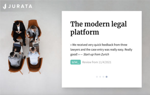
Task: Click the opening « quotation mark
Action: (x=71, y=45)
